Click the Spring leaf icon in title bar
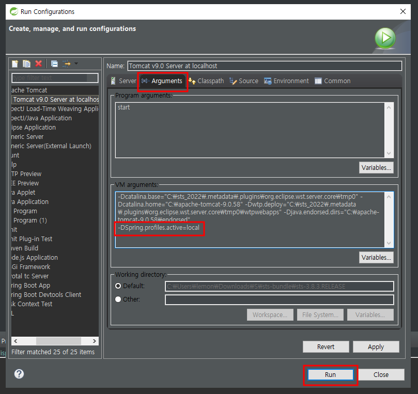 click(x=13, y=11)
